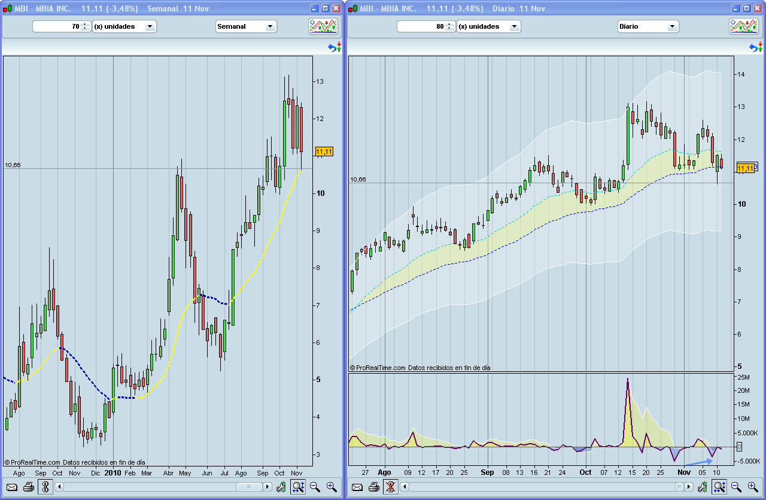Select the zoom out magnifier on the daily chart
The image size is (766, 500).
(735, 487)
